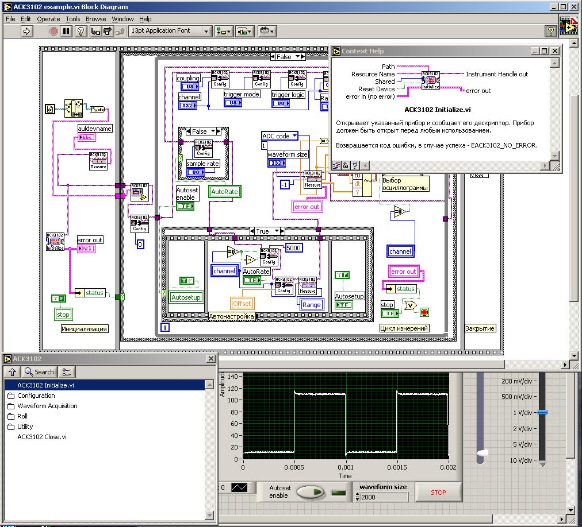Click the Search button in the ACK3102 palette
582x527 pixels.
[39, 372]
